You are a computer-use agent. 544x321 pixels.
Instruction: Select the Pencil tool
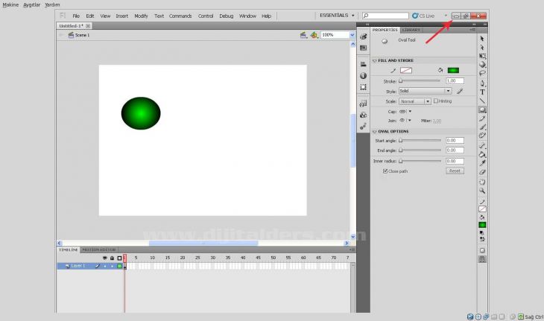[482, 118]
